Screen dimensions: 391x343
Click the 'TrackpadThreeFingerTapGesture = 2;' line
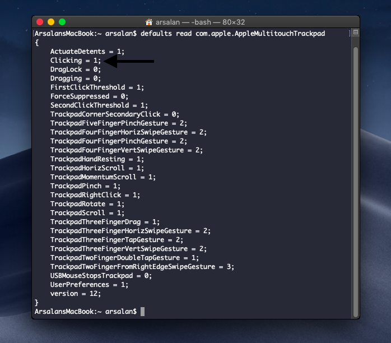(117, 240)
